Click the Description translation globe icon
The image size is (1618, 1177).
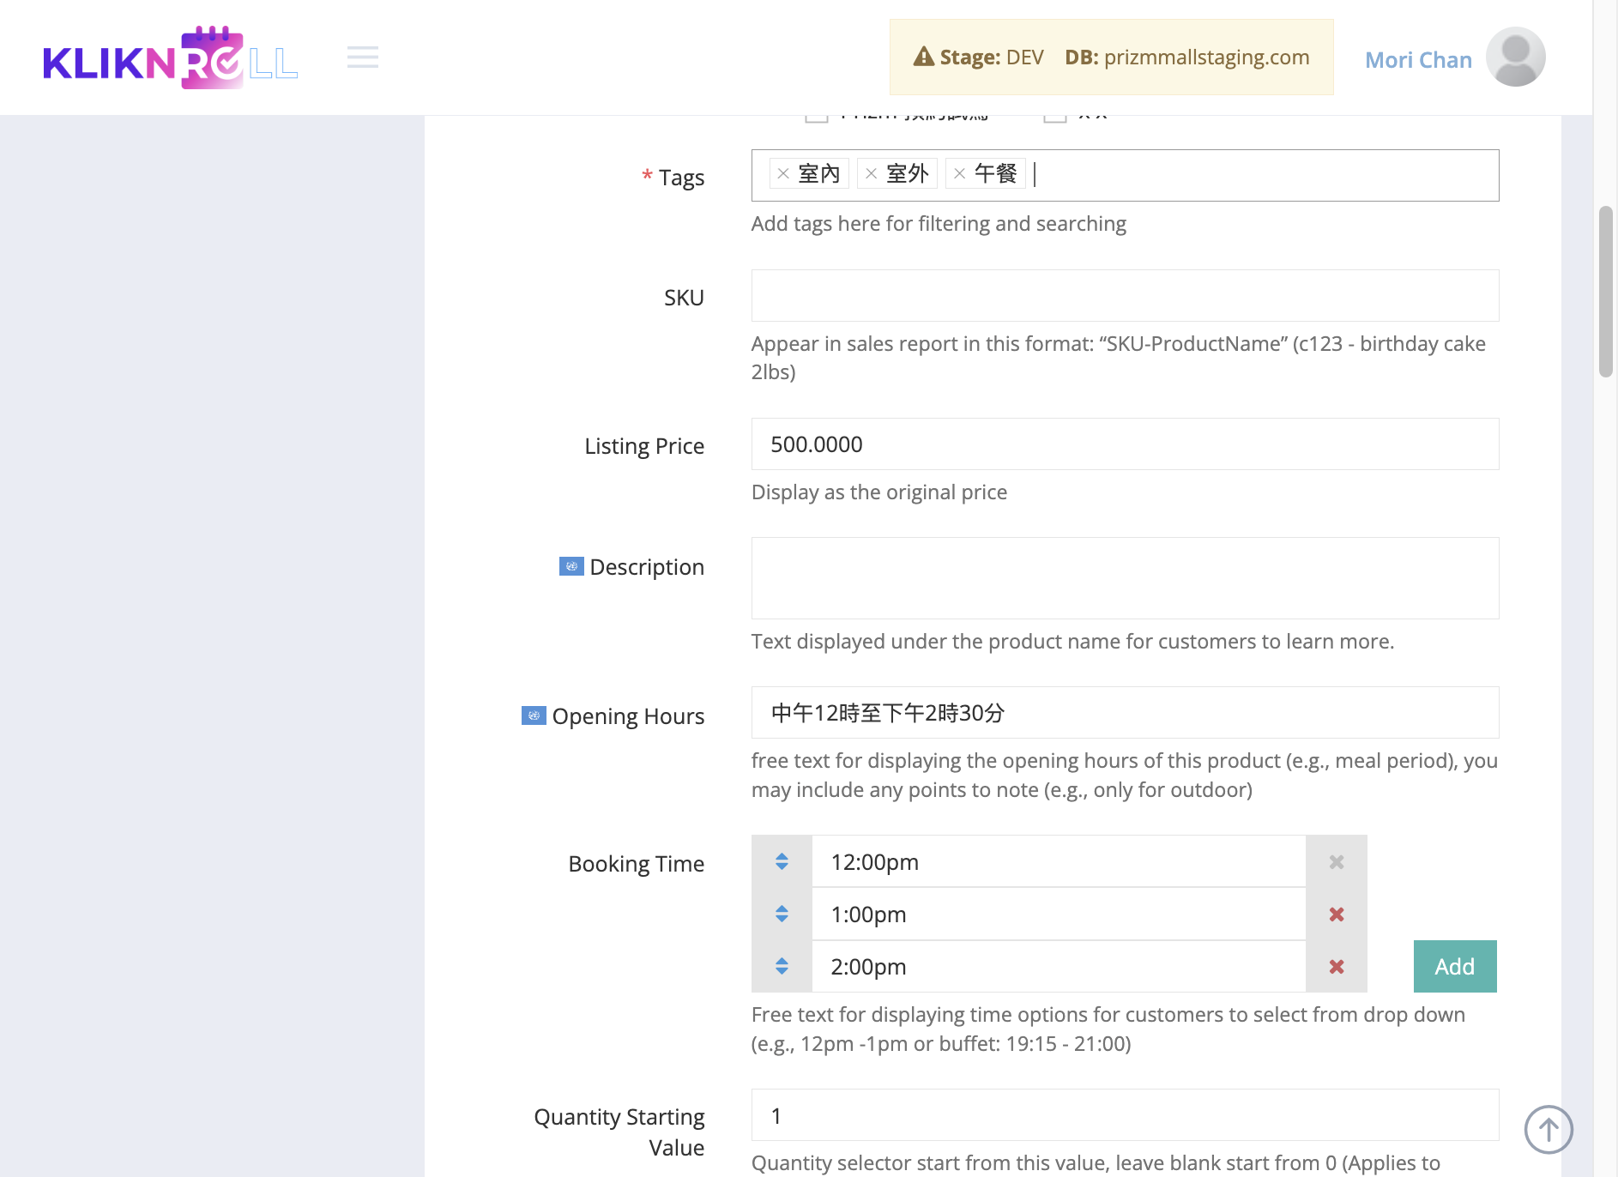click(571, 566)
